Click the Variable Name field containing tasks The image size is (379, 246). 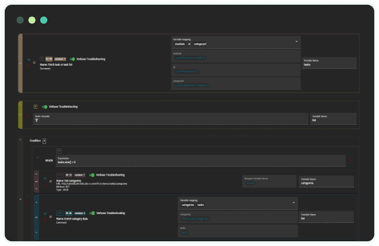(x=329, y=63)
